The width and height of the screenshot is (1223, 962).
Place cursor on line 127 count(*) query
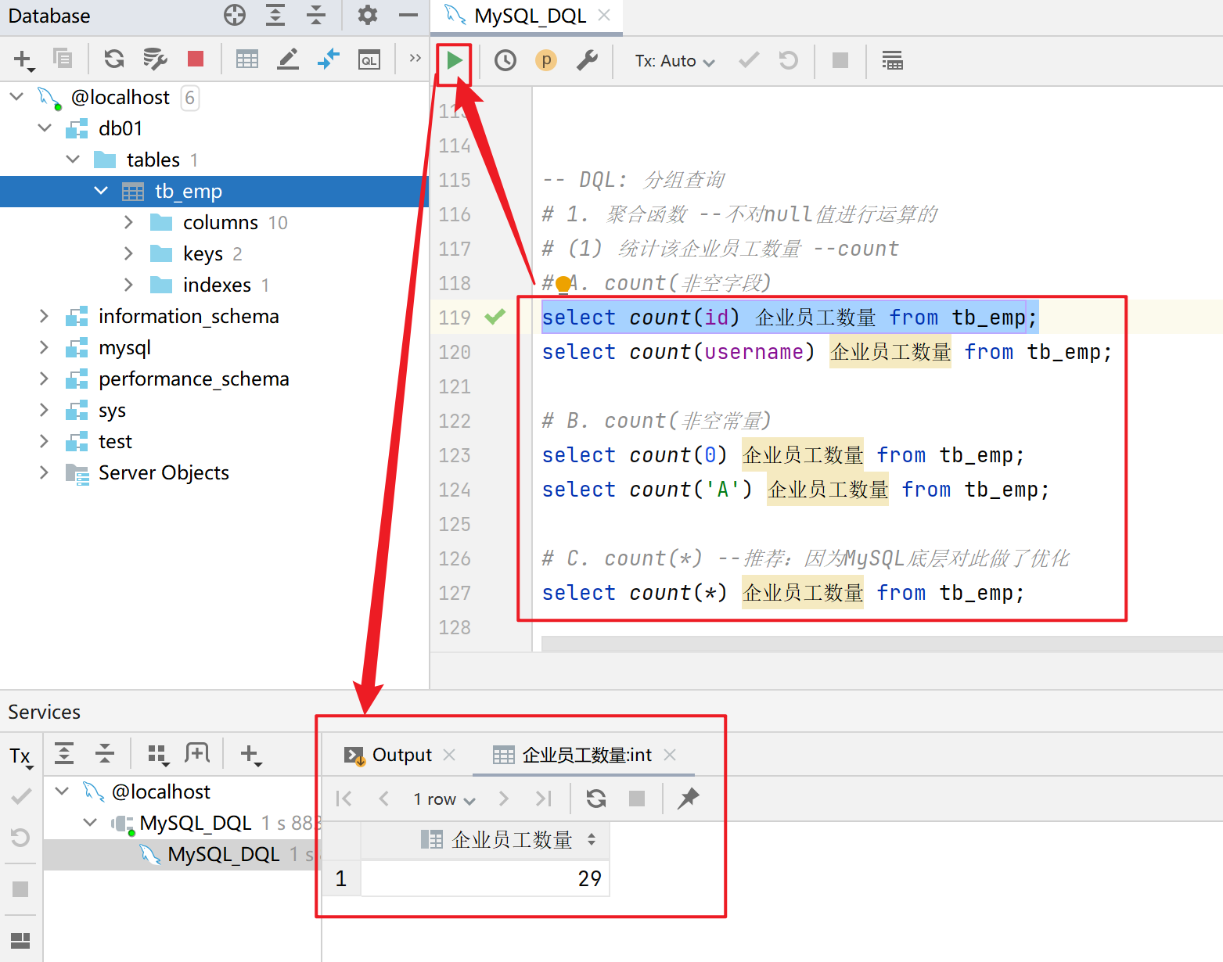782,592
